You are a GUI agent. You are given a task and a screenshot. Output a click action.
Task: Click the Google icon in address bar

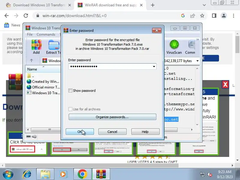click(183, 16)
